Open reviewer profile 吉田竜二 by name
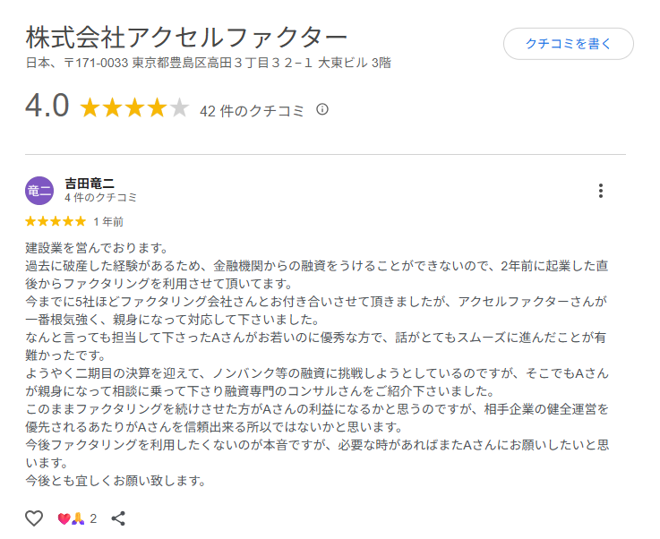660x539 pixels. pos(90,183)
